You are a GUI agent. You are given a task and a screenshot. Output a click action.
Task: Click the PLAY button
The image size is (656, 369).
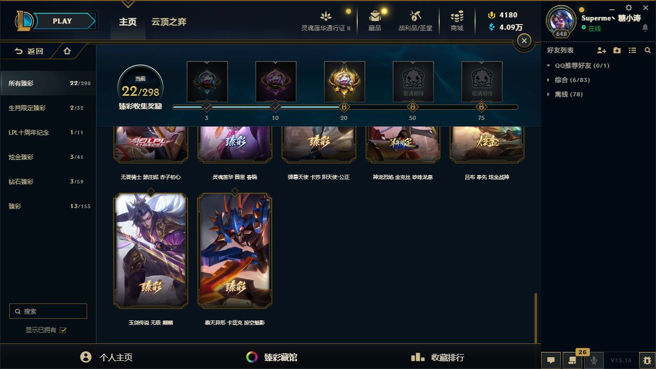click(62, 21)
